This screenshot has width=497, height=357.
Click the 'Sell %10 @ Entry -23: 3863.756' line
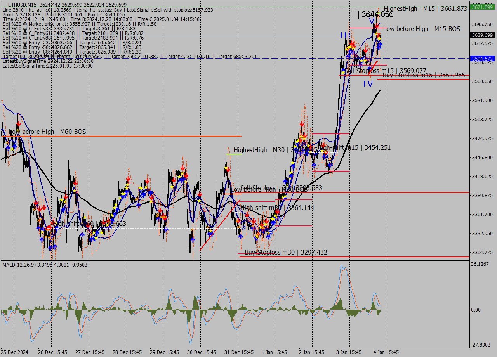point(72,42)
